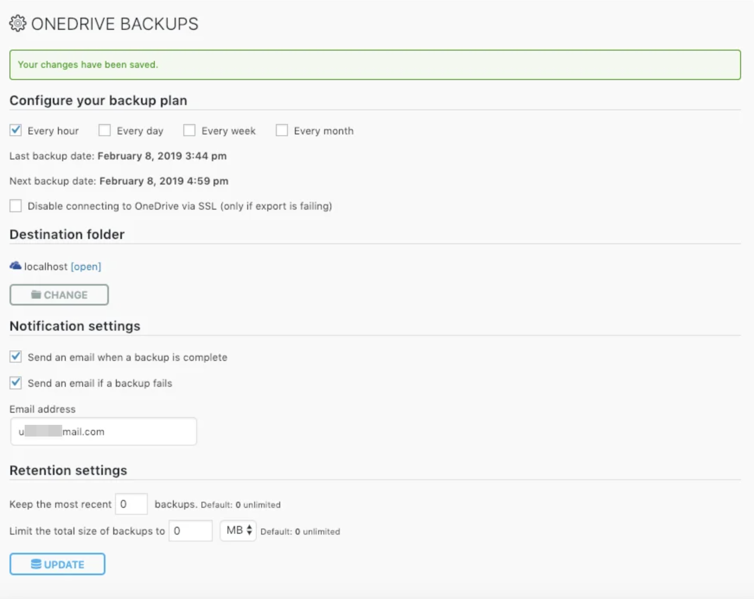Click the gear icon beside OneDrive Backups
Viewport: 754px width, 599px height.
pos(18,23)
